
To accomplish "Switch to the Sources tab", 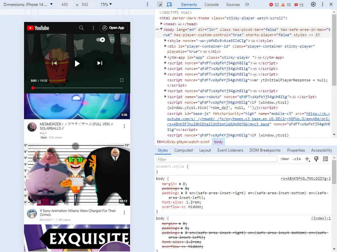I will click(x=233, y=5).
